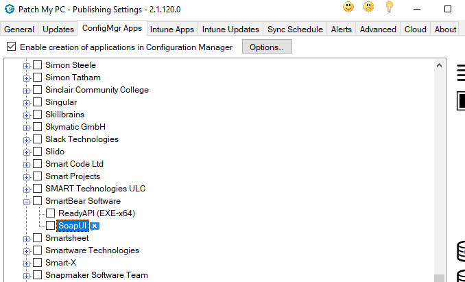465x282 pixels.
Task: Check the Smartsheet checkbox
Action: [37, 238]
